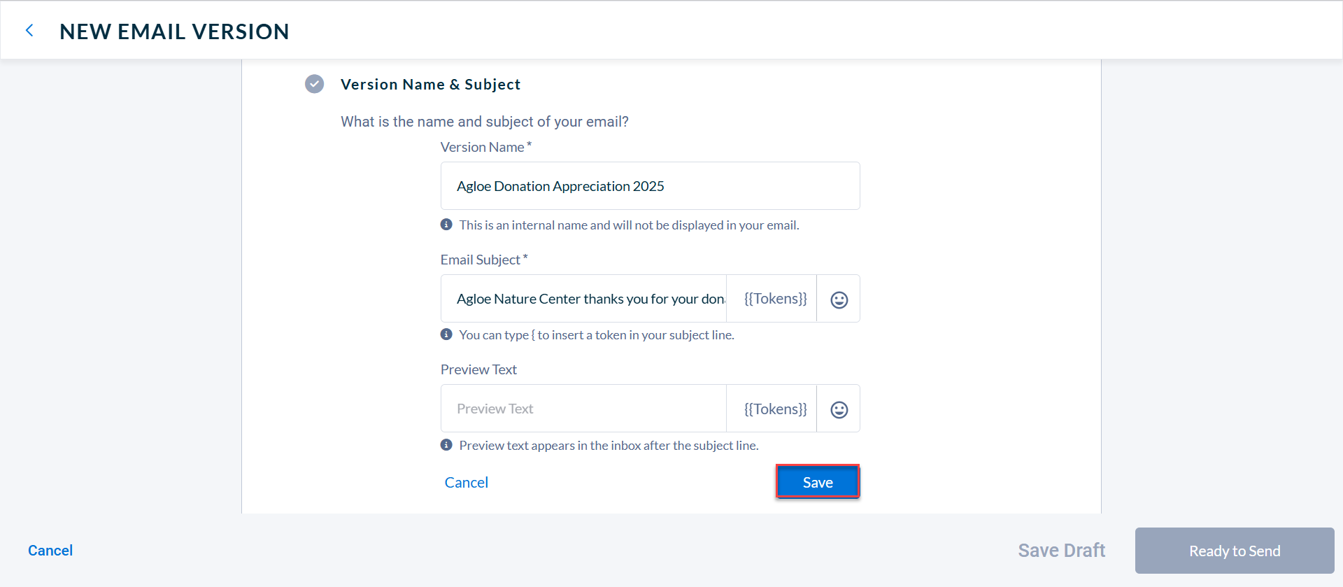
Task: Click the Preview Text input field
Action: (584, 409)
